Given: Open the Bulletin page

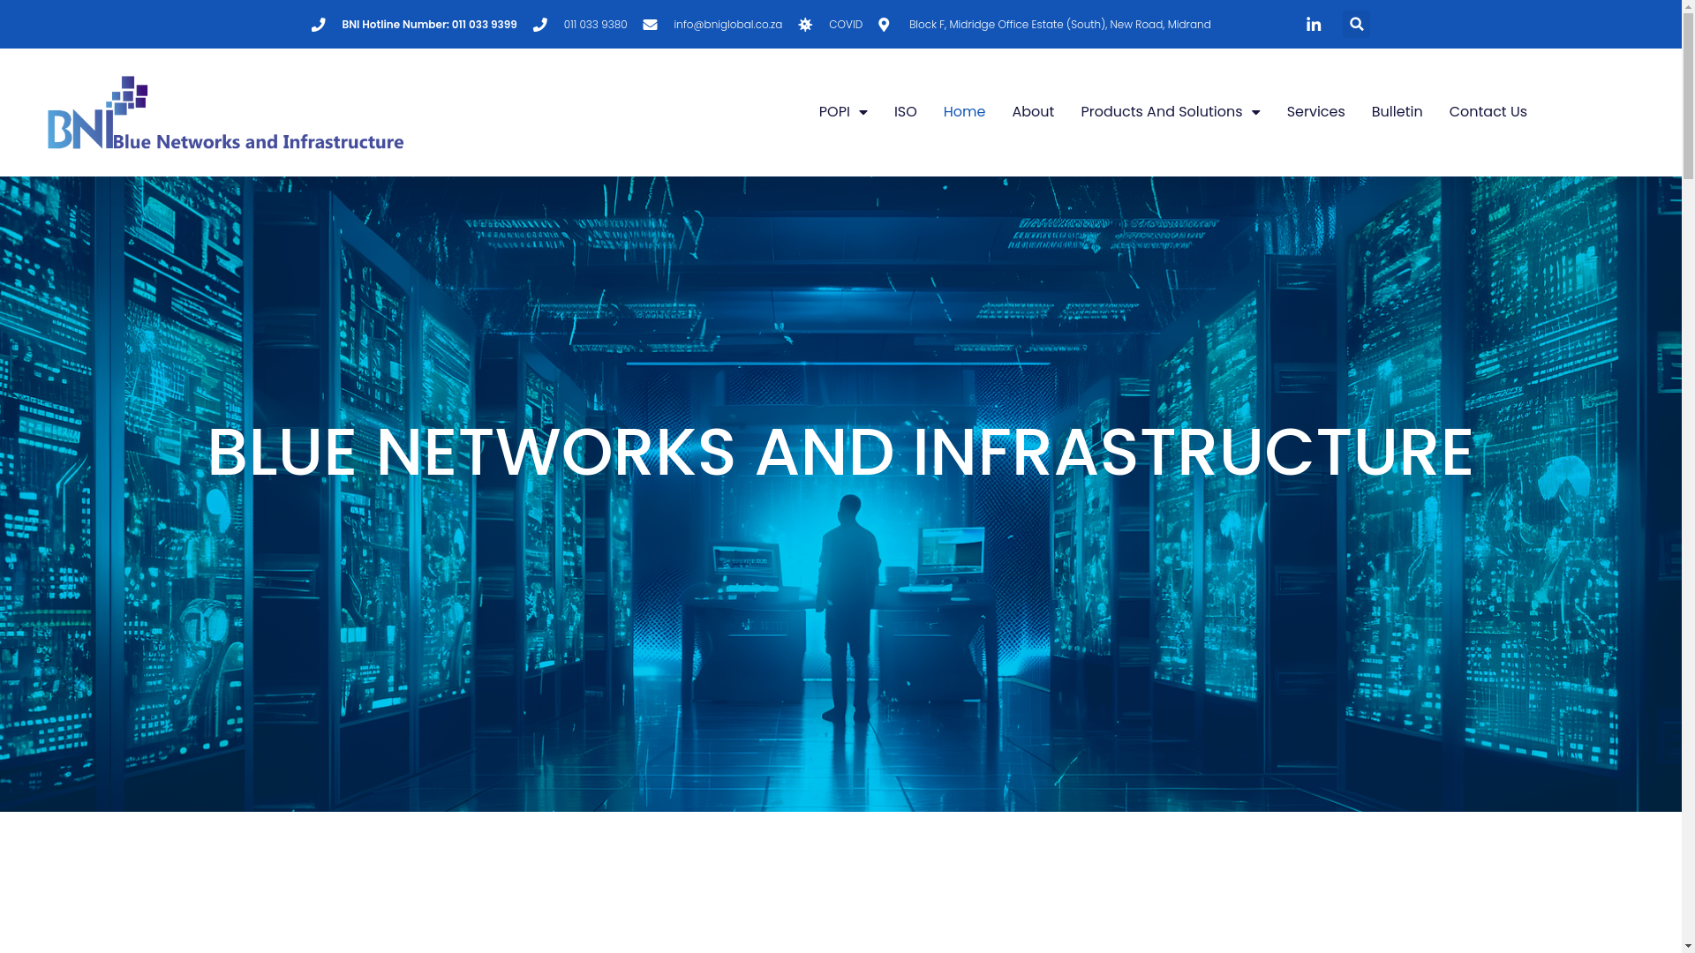Looking at the screenshot, I should 1397,112.
